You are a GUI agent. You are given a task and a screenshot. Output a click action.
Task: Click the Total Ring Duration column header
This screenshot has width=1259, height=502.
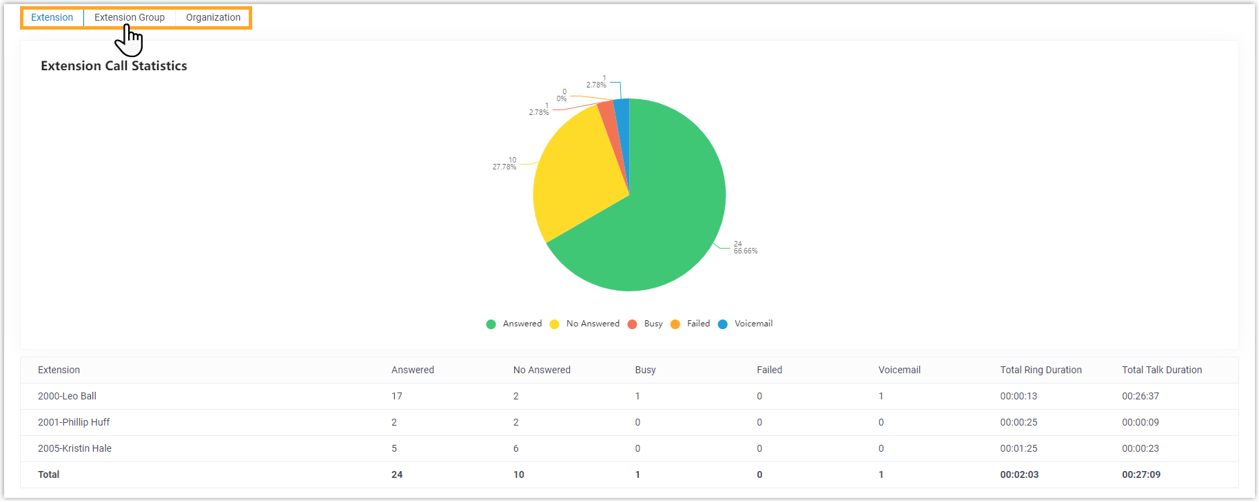pos(1041,370)
